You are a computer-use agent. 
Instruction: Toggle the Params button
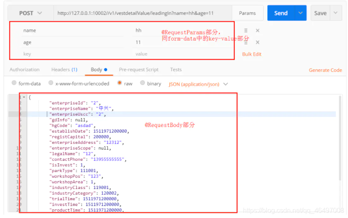pos(247,13)
